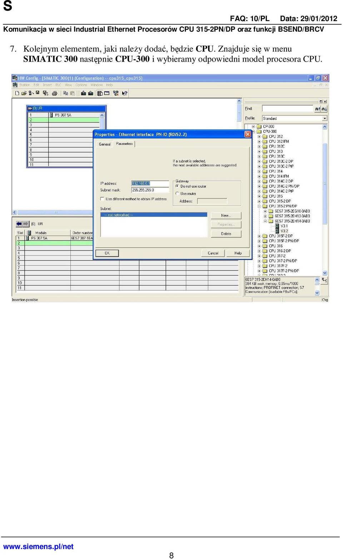This screenshot has width=343, height=559.
Task: Click the Print toolbar icon
Action: point(55,93)
